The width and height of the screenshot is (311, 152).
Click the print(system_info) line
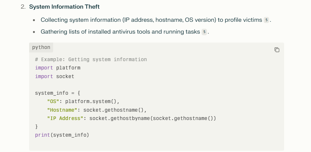[62, 135]
